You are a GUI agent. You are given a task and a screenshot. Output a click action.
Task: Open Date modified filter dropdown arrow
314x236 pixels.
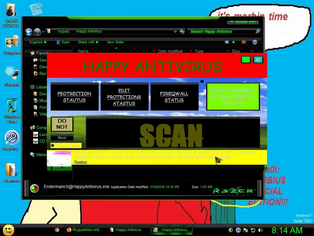tap(191, 51)
